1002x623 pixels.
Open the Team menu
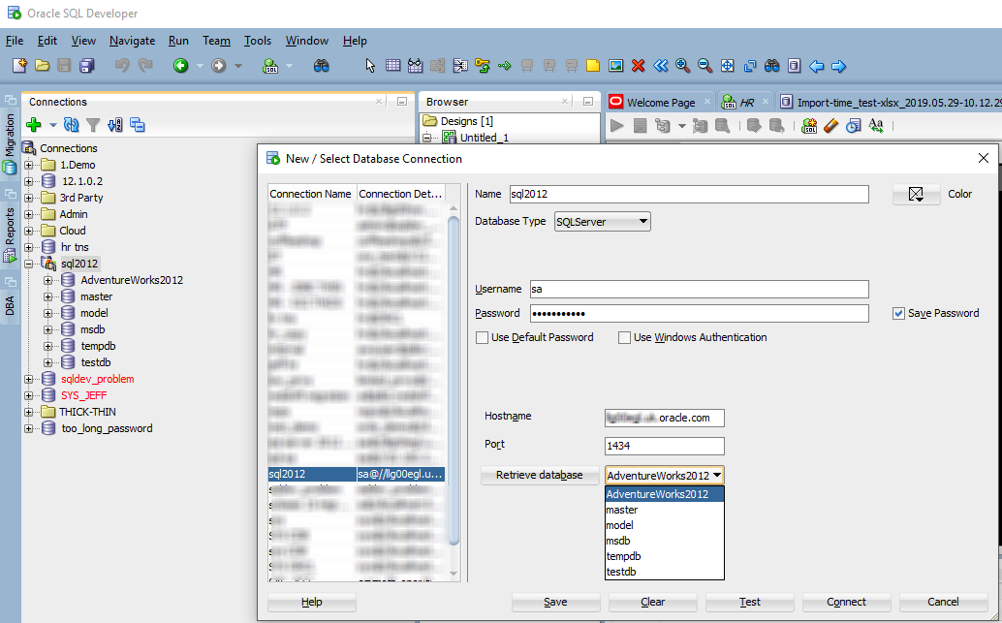217,41
